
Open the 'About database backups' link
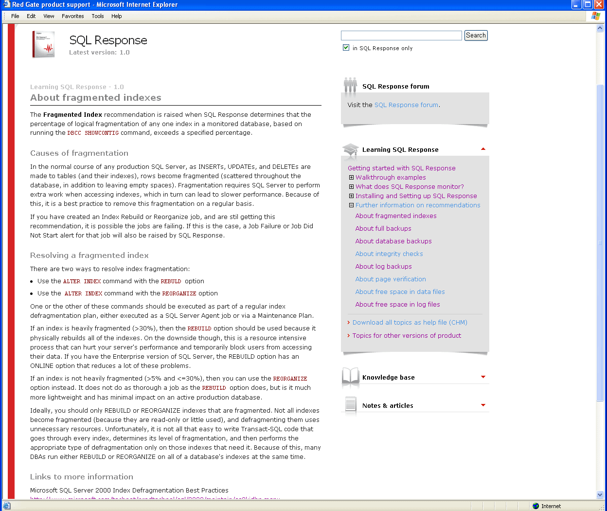click(393, 241)
